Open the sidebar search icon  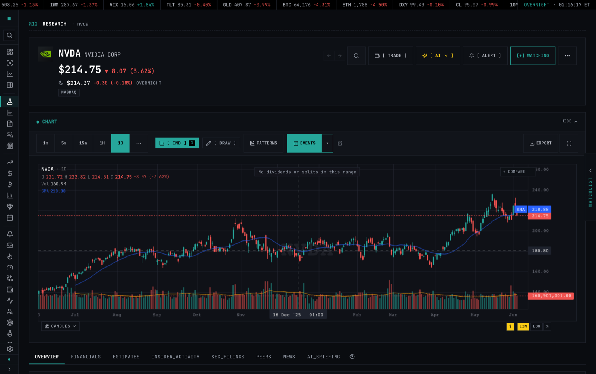10,35
